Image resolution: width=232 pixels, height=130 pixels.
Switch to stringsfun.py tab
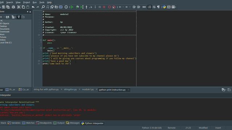(x=70, y=90)
